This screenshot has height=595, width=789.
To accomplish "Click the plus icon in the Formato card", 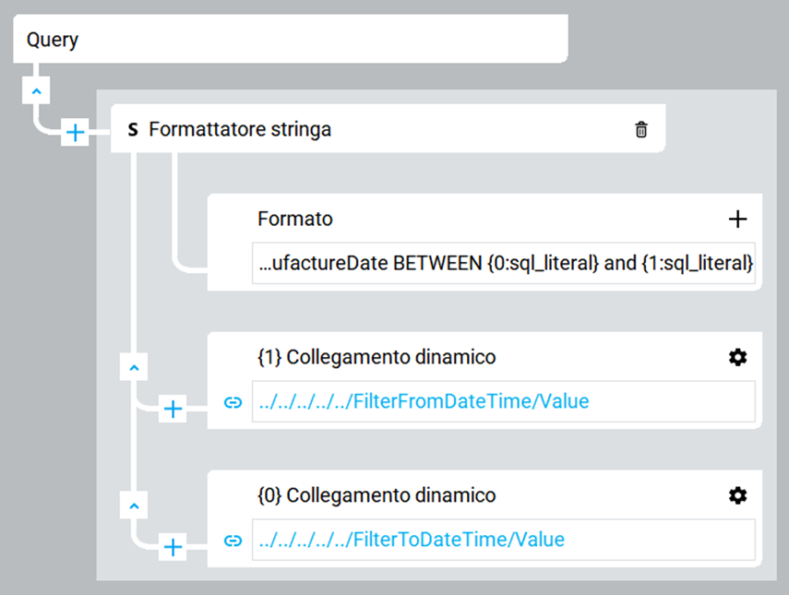I will [737, 219].
